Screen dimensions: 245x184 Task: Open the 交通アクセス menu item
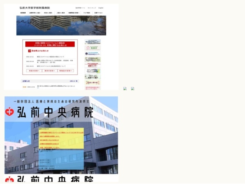(98, 13)
